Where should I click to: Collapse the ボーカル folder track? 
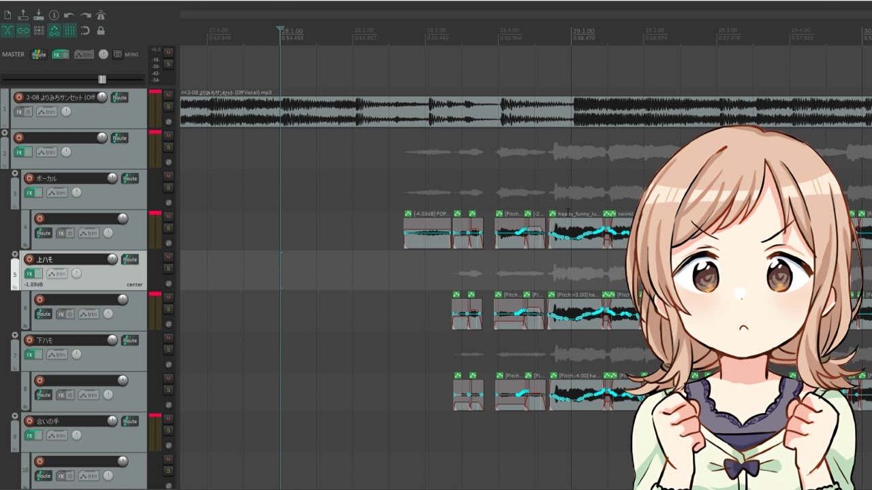[15, 174]
